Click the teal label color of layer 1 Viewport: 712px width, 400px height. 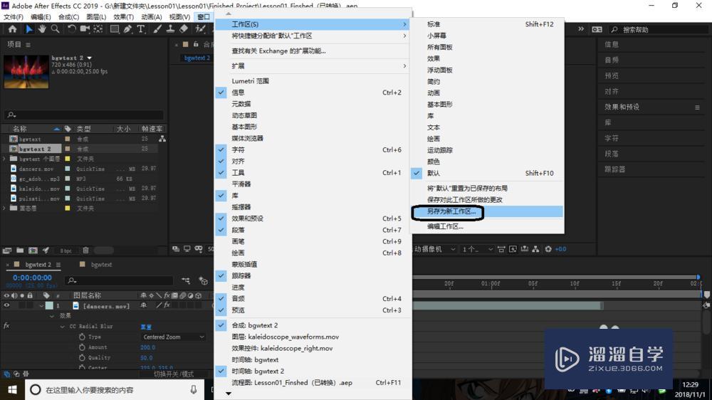[49, 305]
